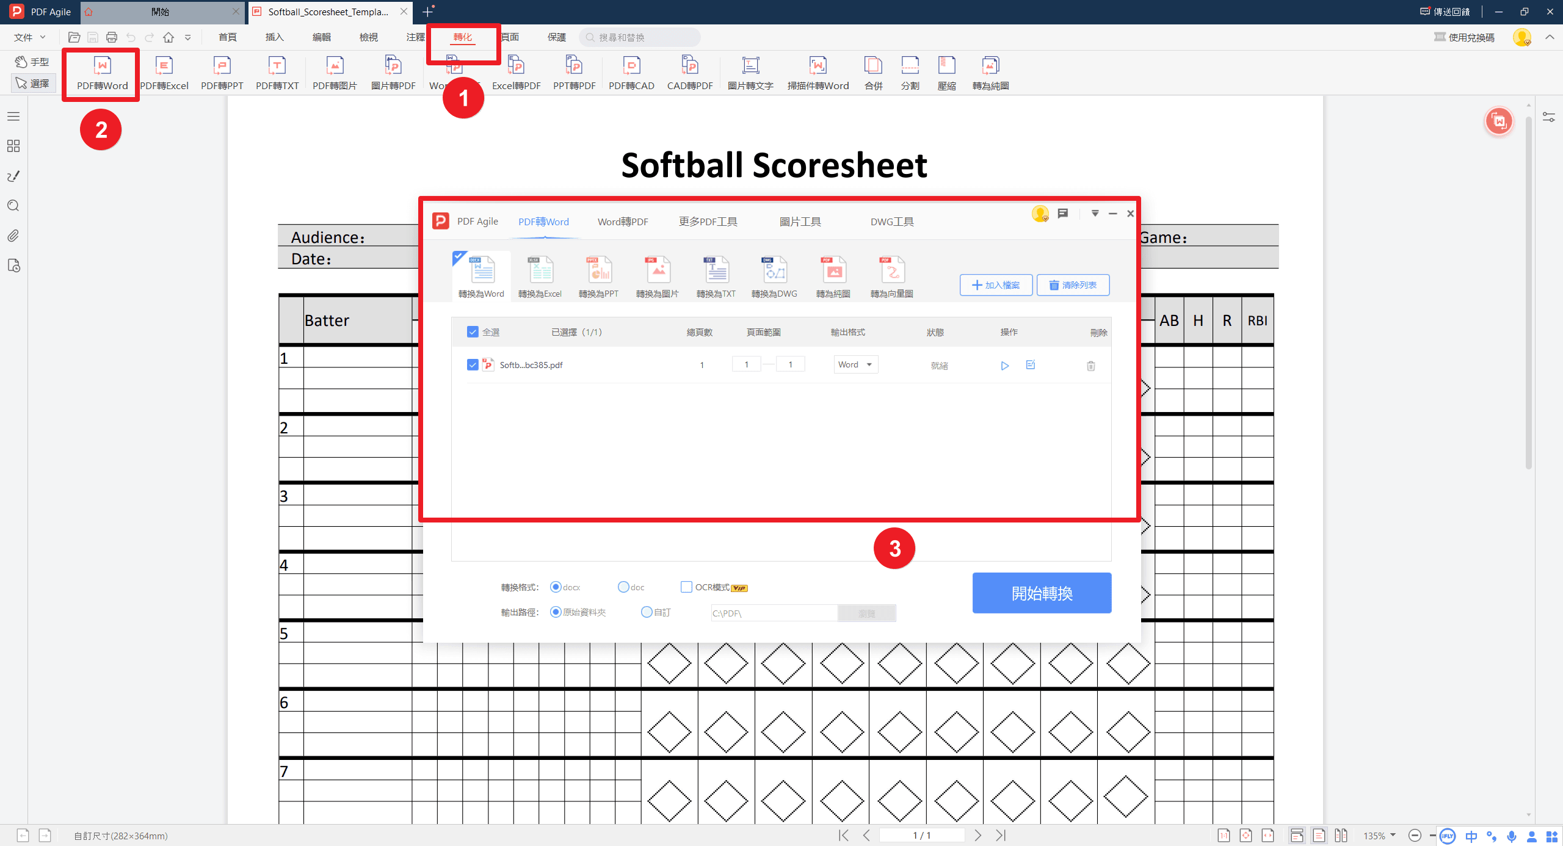Click the print icon in quick toolbar
This screenshot has width=1563, height=846.
click(112, 37)
